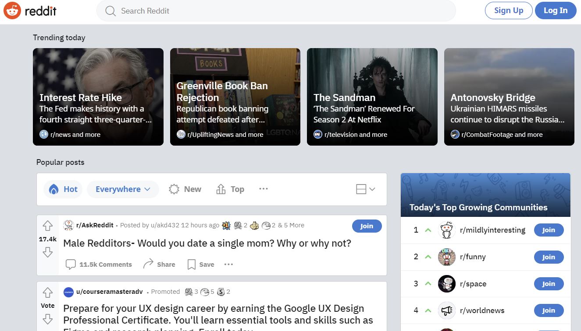The height and width of the screenshot is (331, 581).
Task: Join the r/space community
Action: click(x=549, y=284)
